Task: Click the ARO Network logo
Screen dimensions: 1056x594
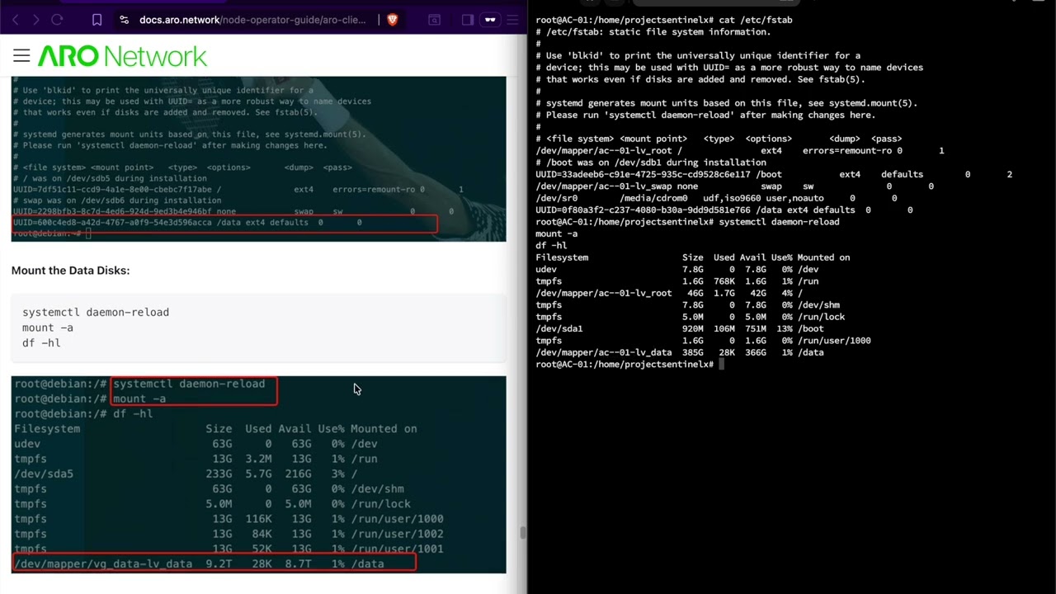Action: point(122,56)
